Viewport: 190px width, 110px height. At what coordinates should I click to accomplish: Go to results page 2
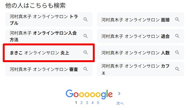coord(81,103)
